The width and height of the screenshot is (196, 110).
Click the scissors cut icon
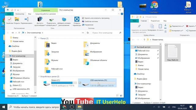tap(165, 25)
